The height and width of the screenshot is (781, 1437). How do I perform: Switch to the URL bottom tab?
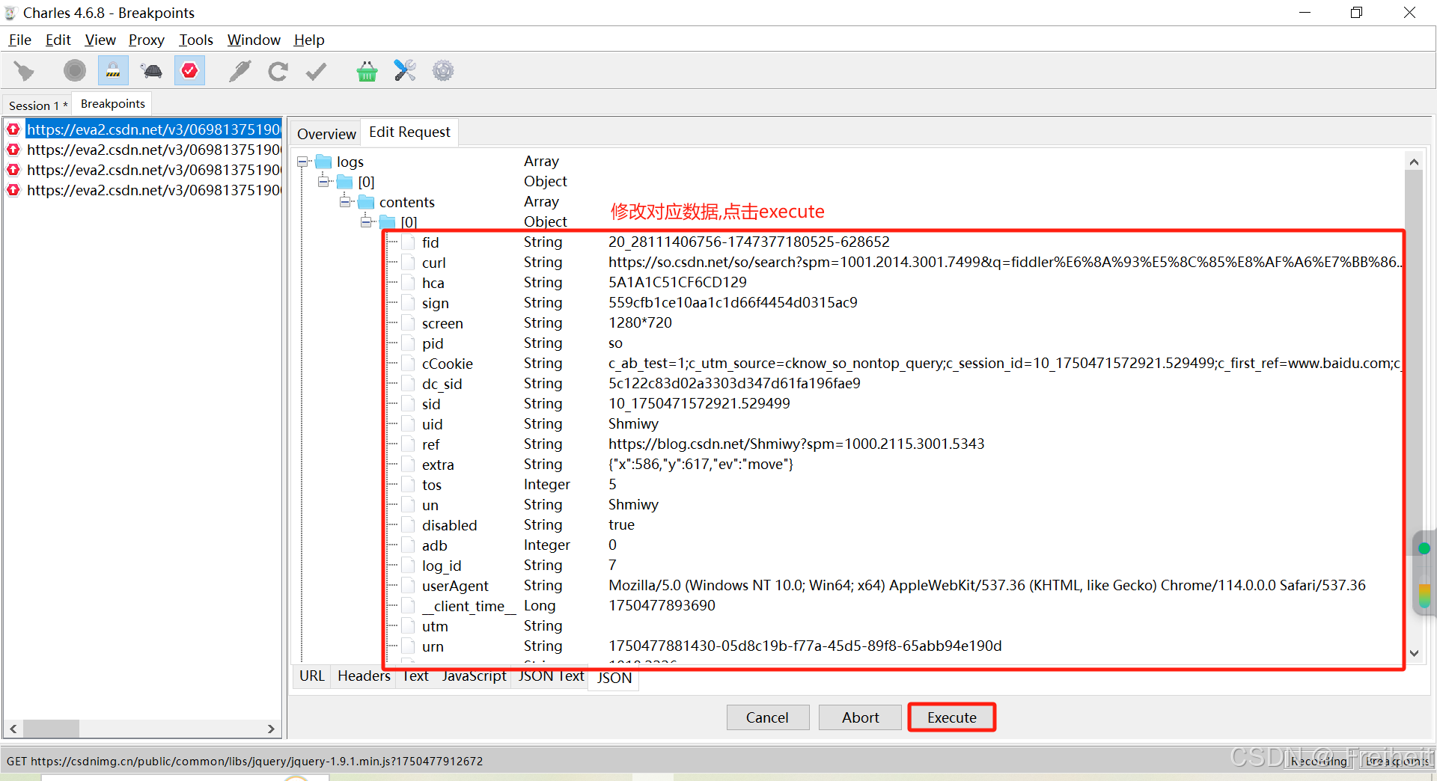coord(311,676)
